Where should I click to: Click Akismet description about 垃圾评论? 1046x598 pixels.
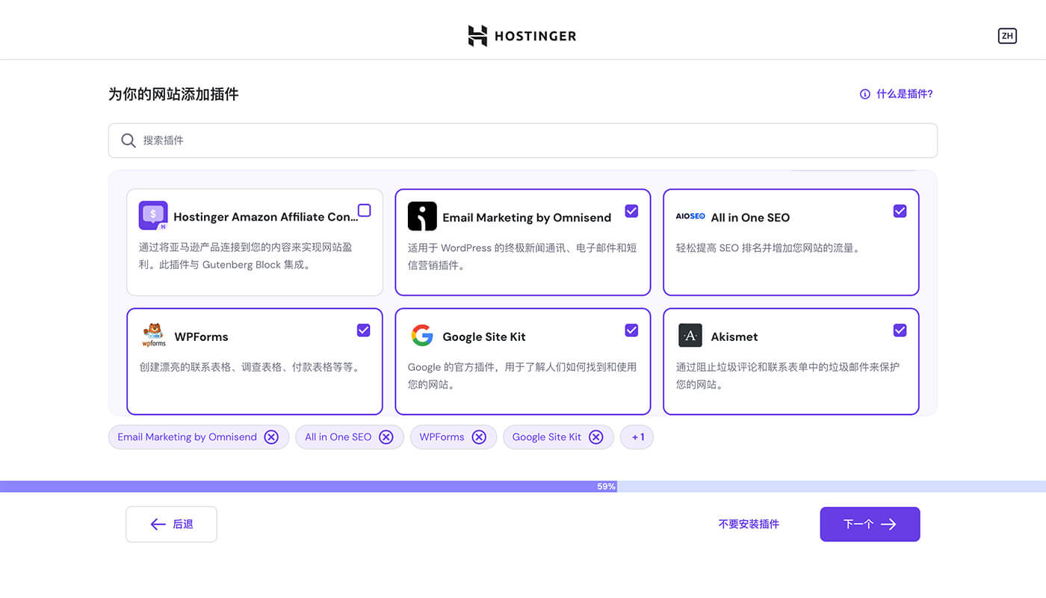pyautogui.click(x=787, y=376)
